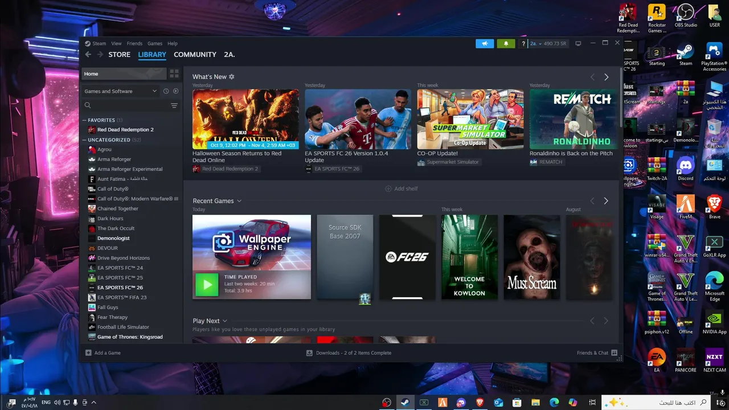
Task: Open the EA app desktop icon
Action: 657,361
